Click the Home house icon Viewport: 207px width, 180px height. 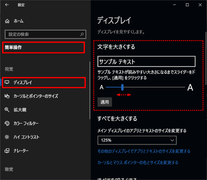coord(7,21)
